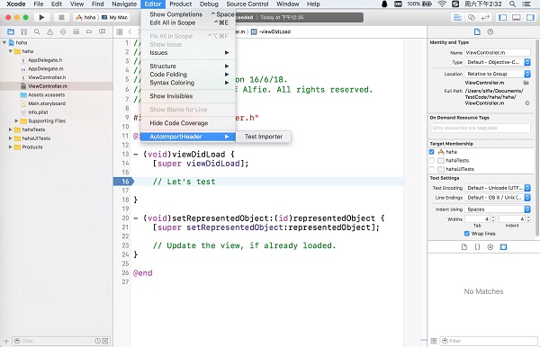Expand the hahaUITests group

10,138
